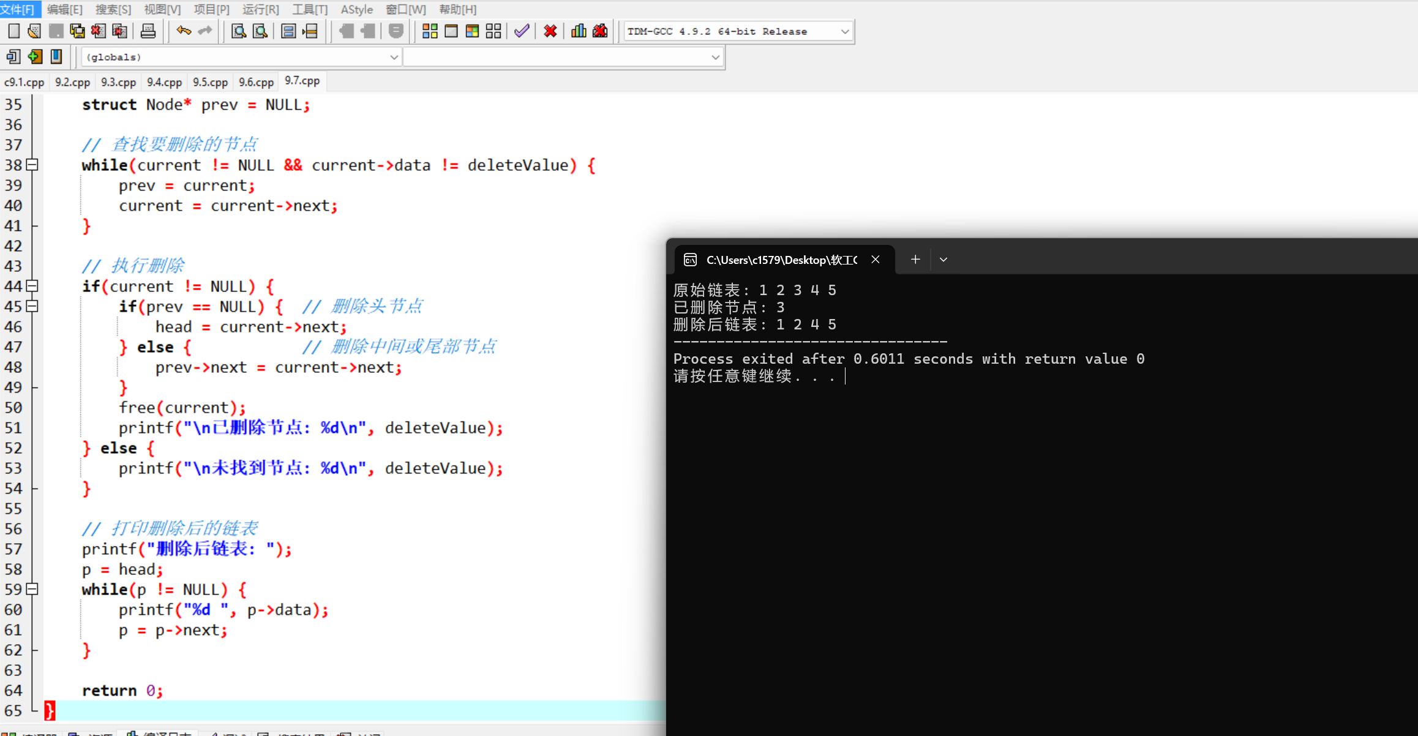Open the terminal new-tab chevron dropdown

click(x=943, y=260)
